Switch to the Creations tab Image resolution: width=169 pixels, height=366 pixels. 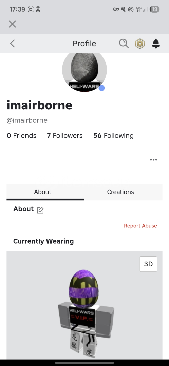coord(120,192)
